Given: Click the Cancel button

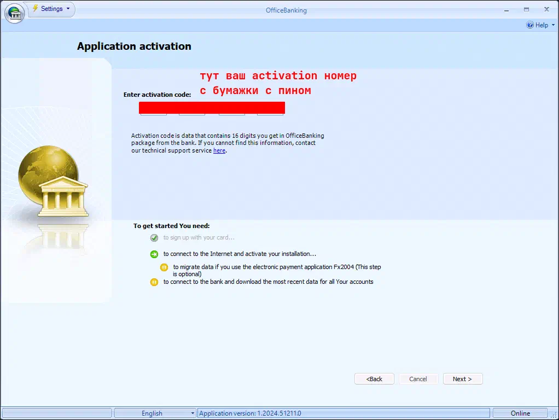Looking at the screenshot, I should pos(418,379).
